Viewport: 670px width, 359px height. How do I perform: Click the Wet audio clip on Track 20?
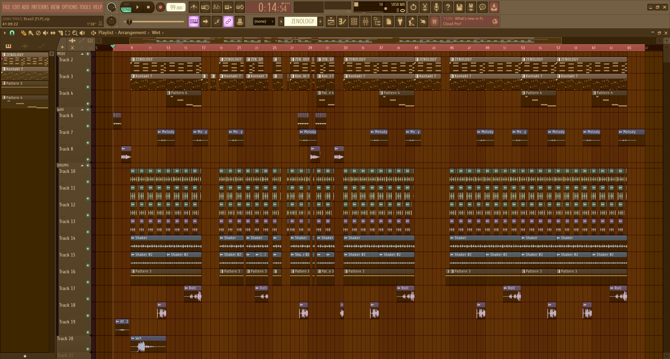click(x=148, y=344)
